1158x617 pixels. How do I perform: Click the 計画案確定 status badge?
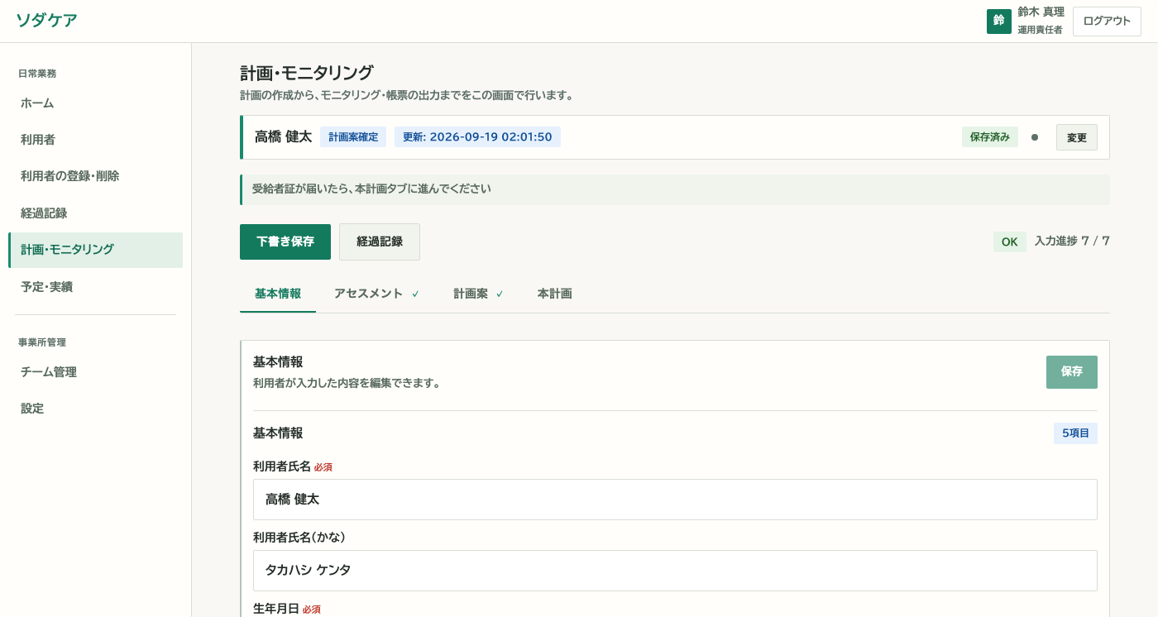pyautogui.click(x=353, y=137)
